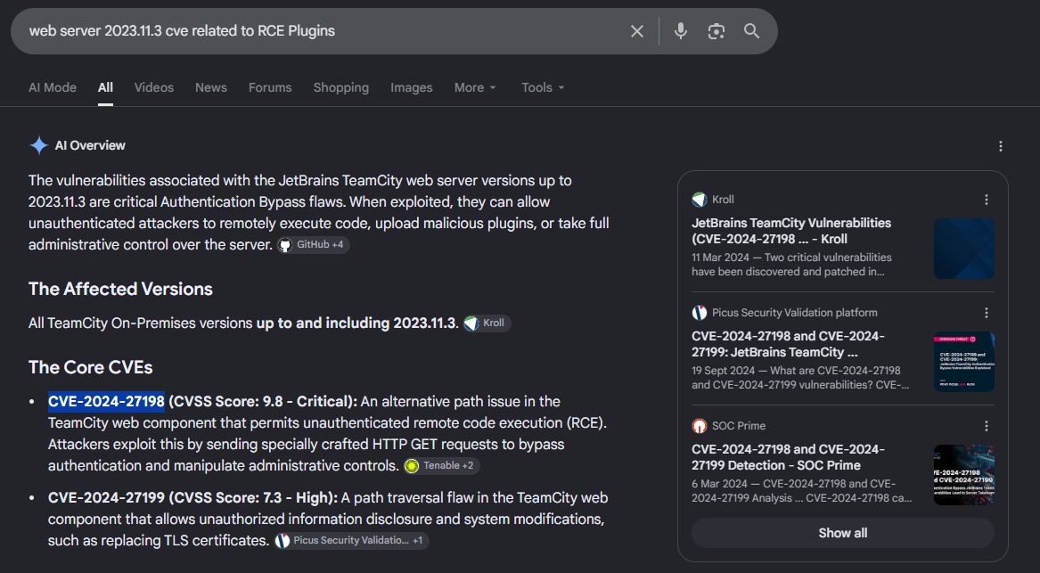The height and width of the screenshot is (573, 1040).
Task: Click The Core CVEs heading
Action: [90, 367]
